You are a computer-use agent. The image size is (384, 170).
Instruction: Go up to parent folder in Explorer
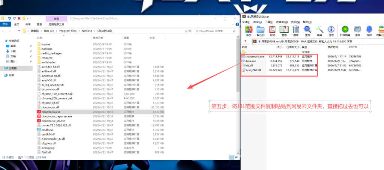pyautogui.click(x=19, y=31)
